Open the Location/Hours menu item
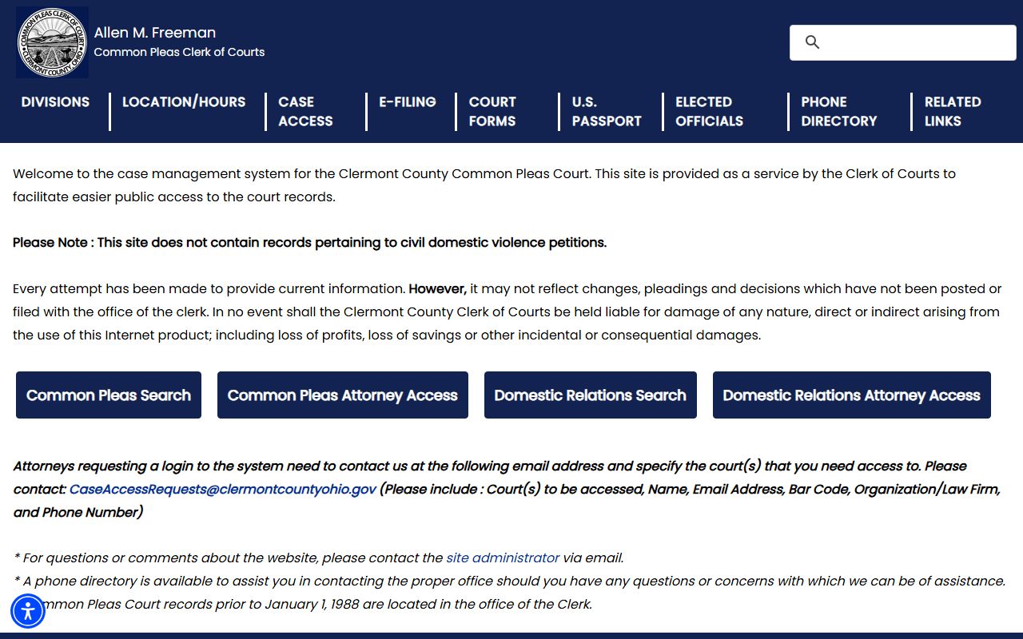The height and width of the screenshot is (639, 1023). click(184, 102)
